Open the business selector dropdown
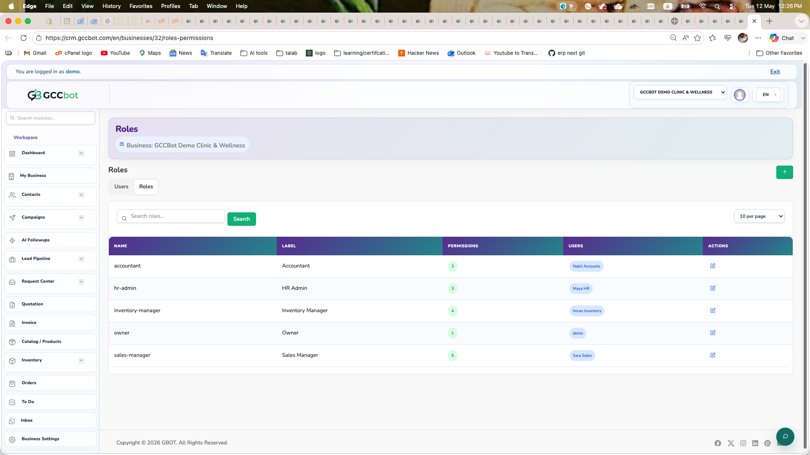This screenshot has width=810, height=455. coord(680,92)
